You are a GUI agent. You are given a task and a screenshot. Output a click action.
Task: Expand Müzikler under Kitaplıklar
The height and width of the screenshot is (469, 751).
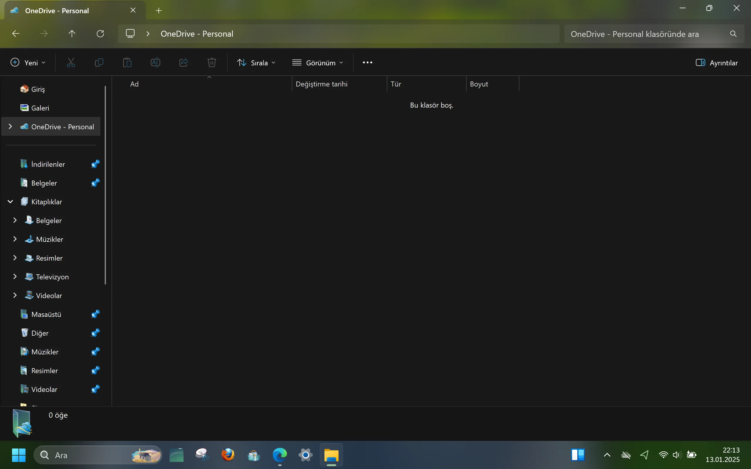[15, 239]
